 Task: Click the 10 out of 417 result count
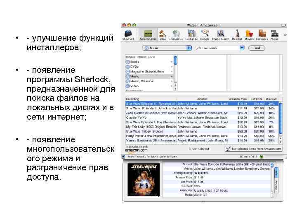click(249, 157)
